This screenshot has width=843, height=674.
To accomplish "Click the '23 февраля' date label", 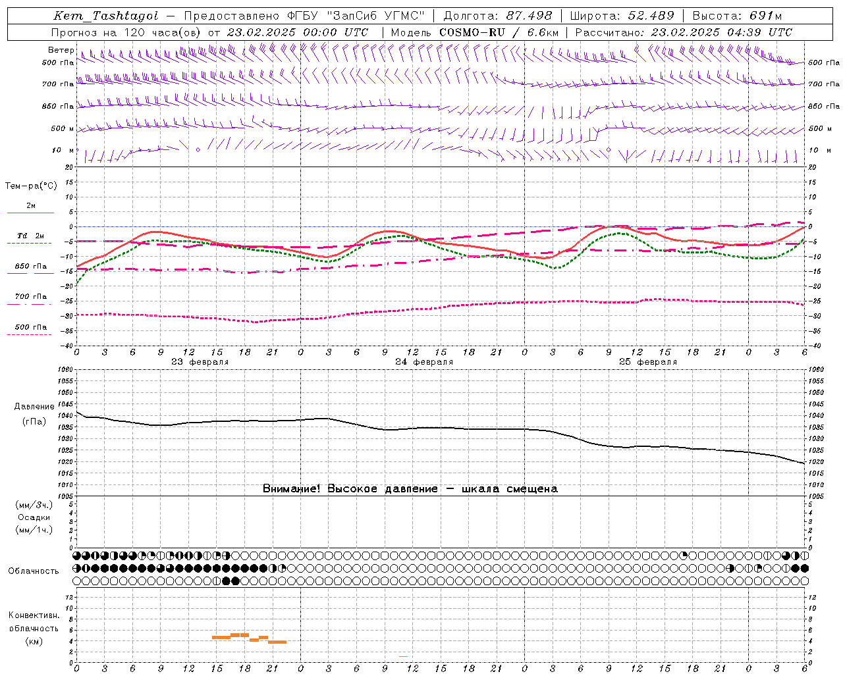I will click(x=200, y=362).
